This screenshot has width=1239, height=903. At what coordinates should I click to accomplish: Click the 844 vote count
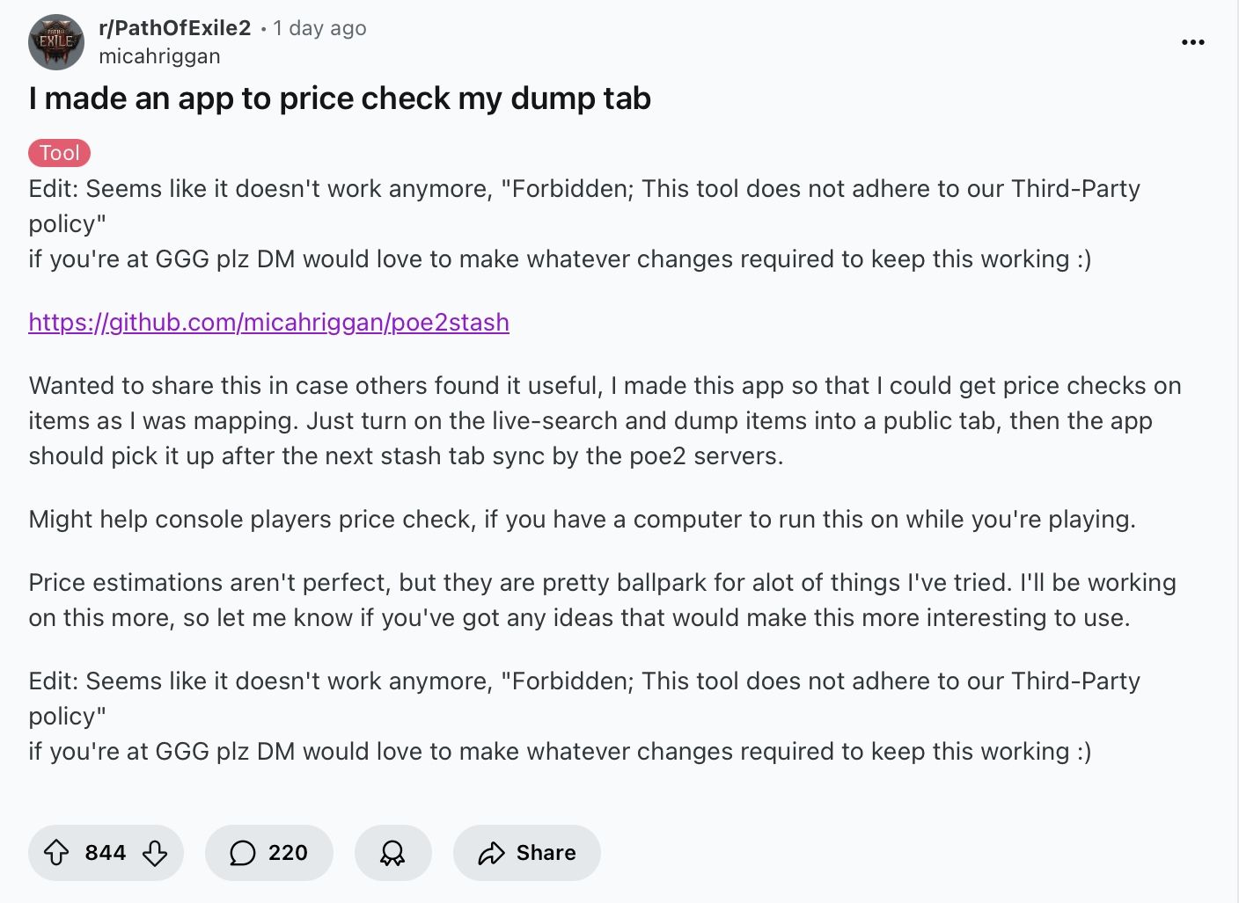pos(106,853)
